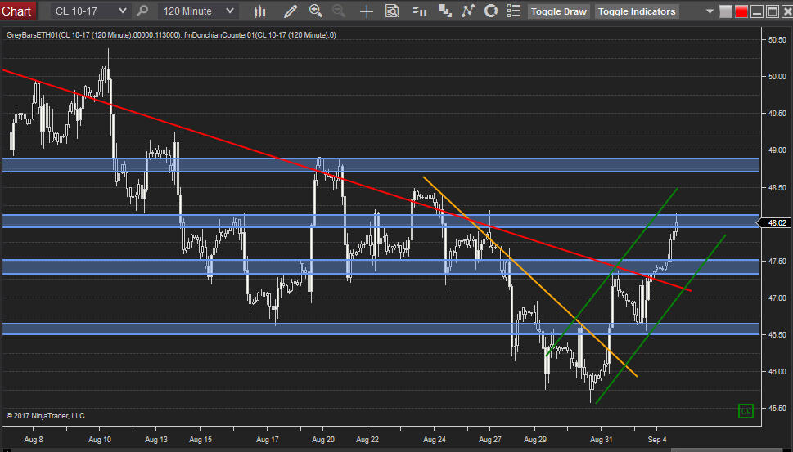Click the 50.00 price axis label
Image resolution: width=793 pixels, height=452 pixels.
(x=777, y=76)
